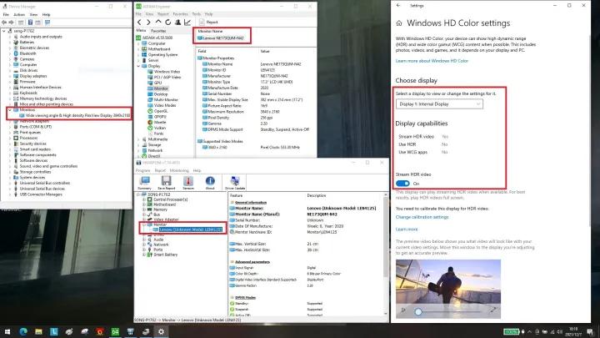Switch to the Favorites tab in AIDA64

pos(158,31)
